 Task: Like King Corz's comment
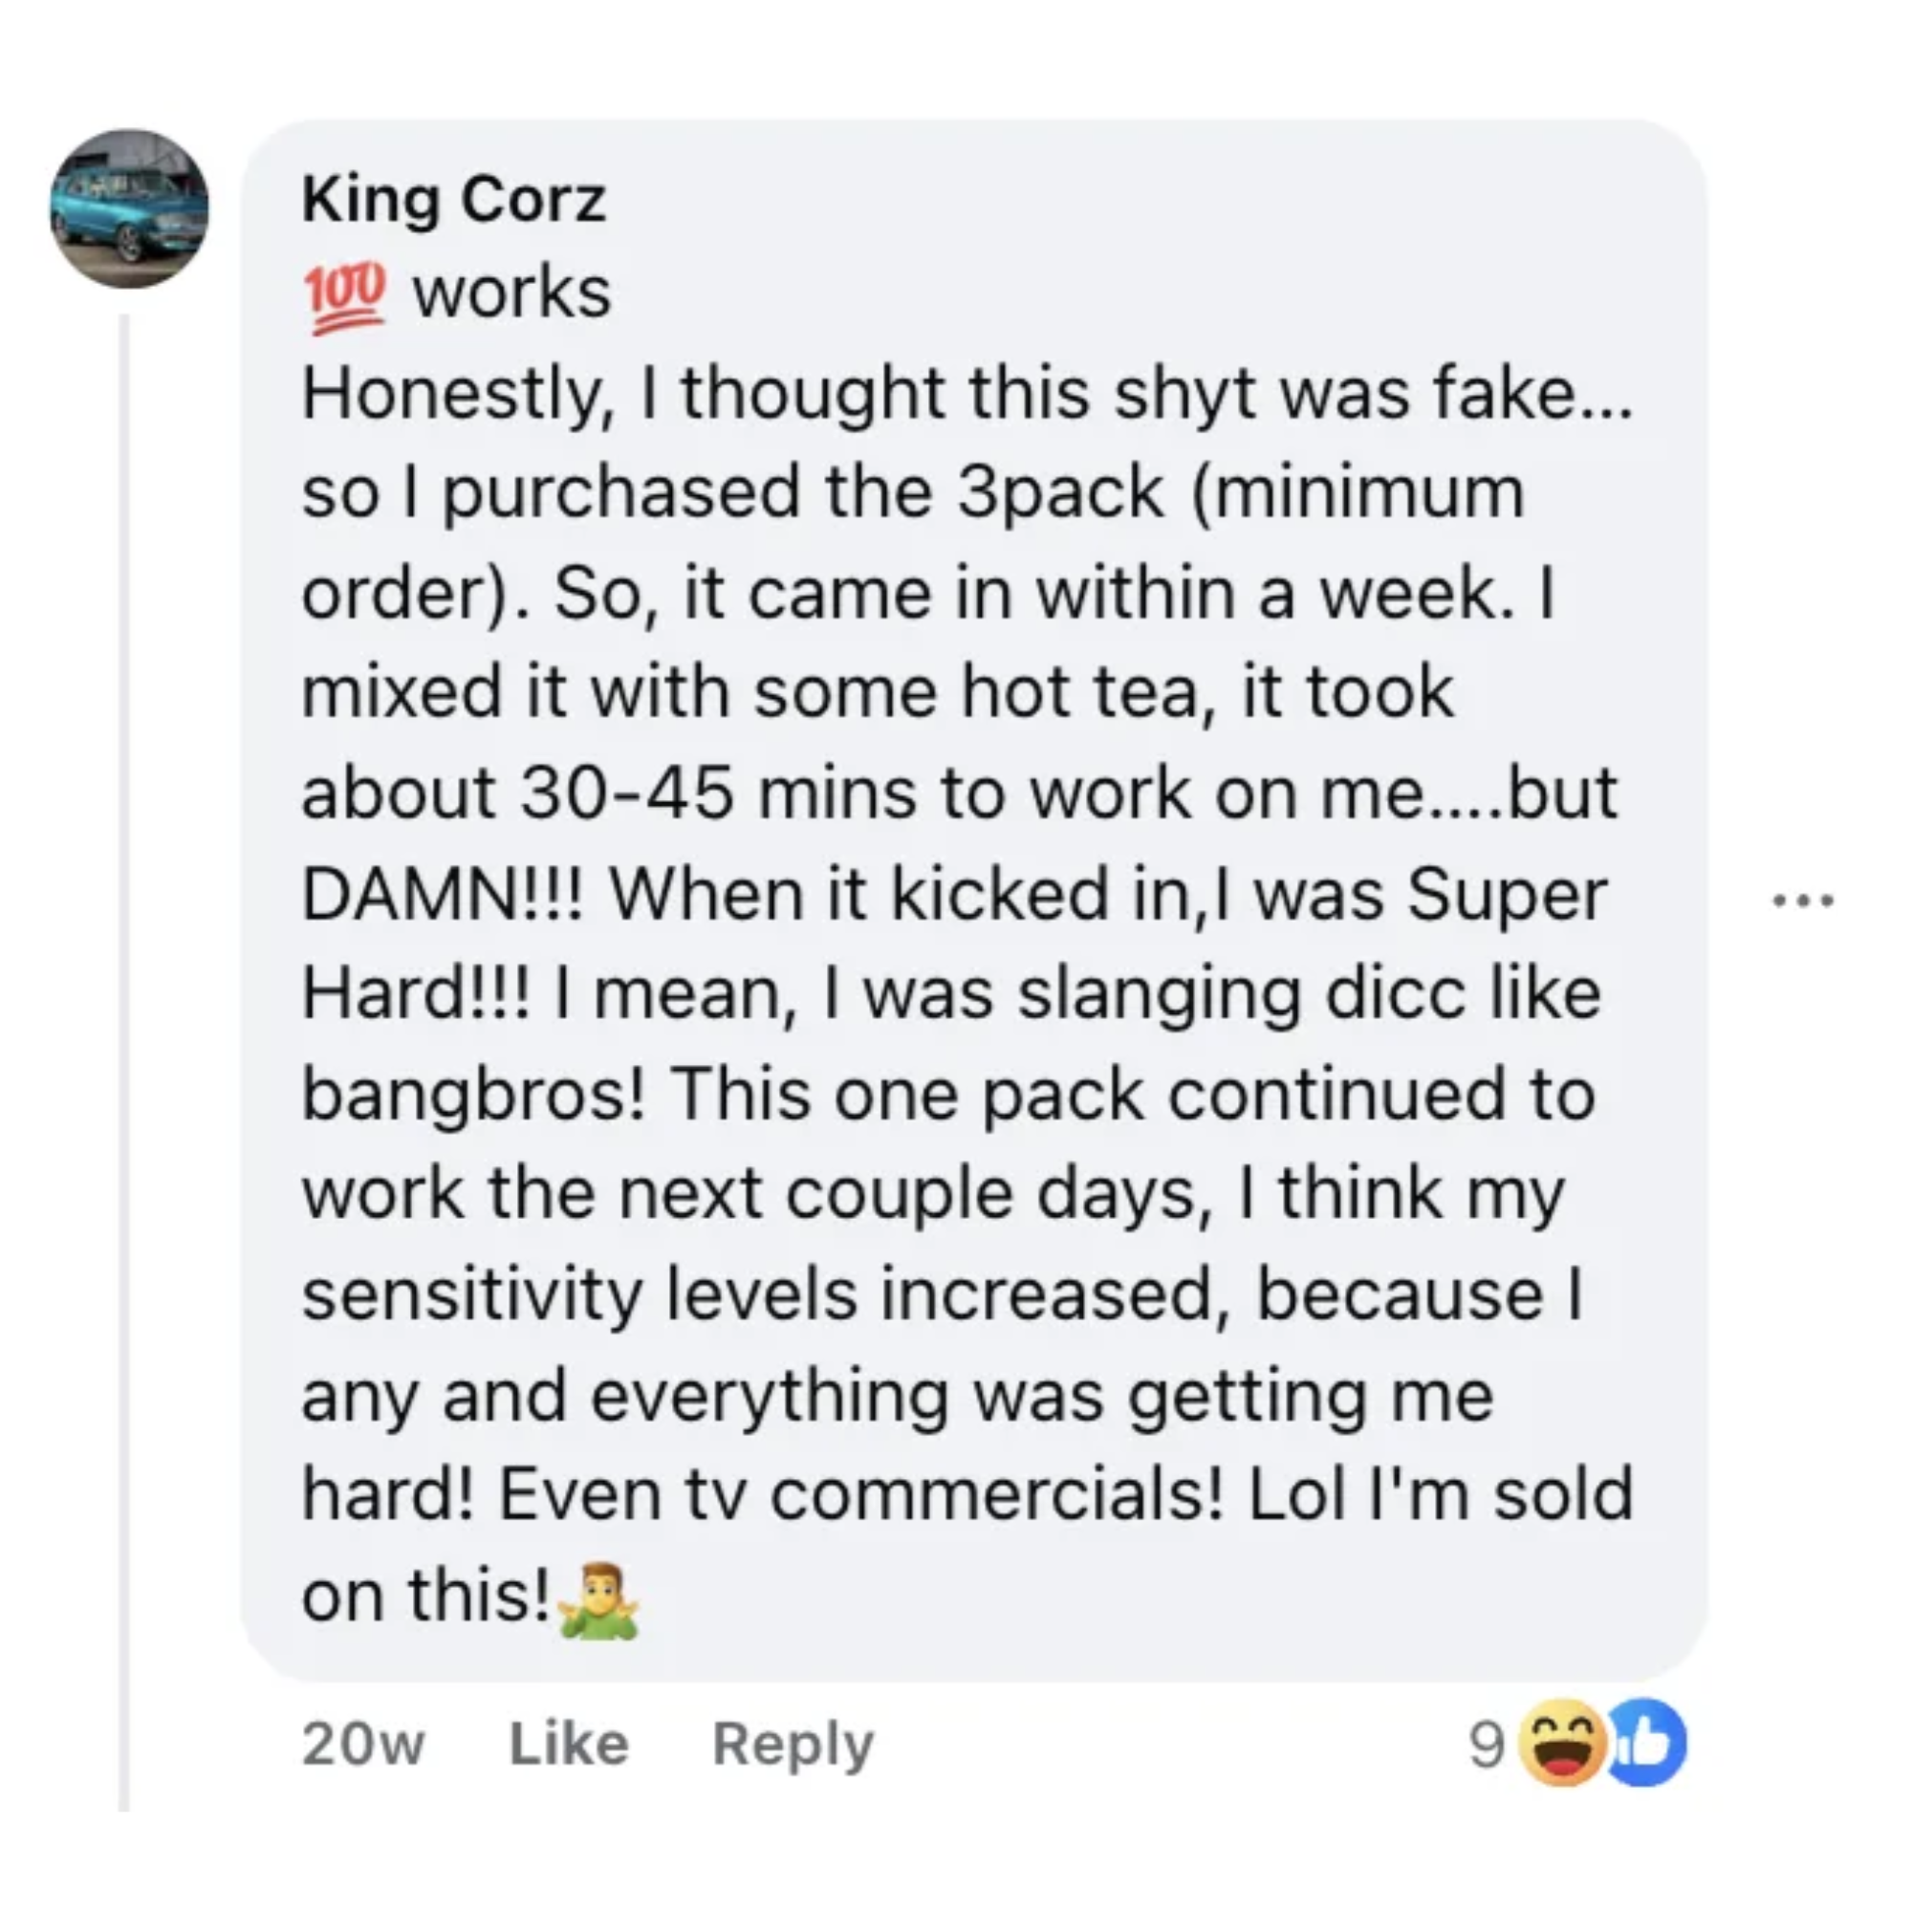click(568, 1745)
